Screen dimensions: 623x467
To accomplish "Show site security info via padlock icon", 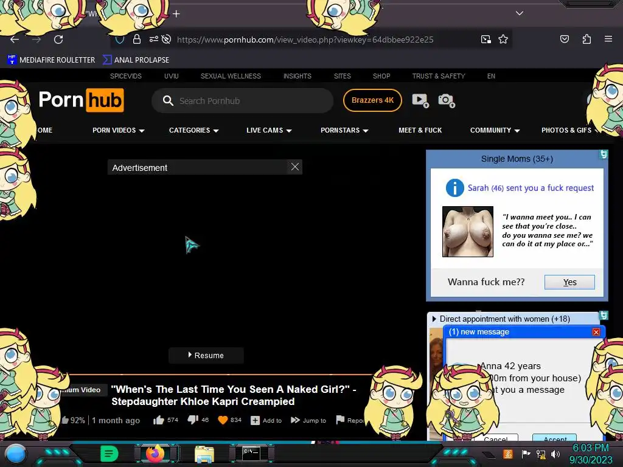I will 137,39.
